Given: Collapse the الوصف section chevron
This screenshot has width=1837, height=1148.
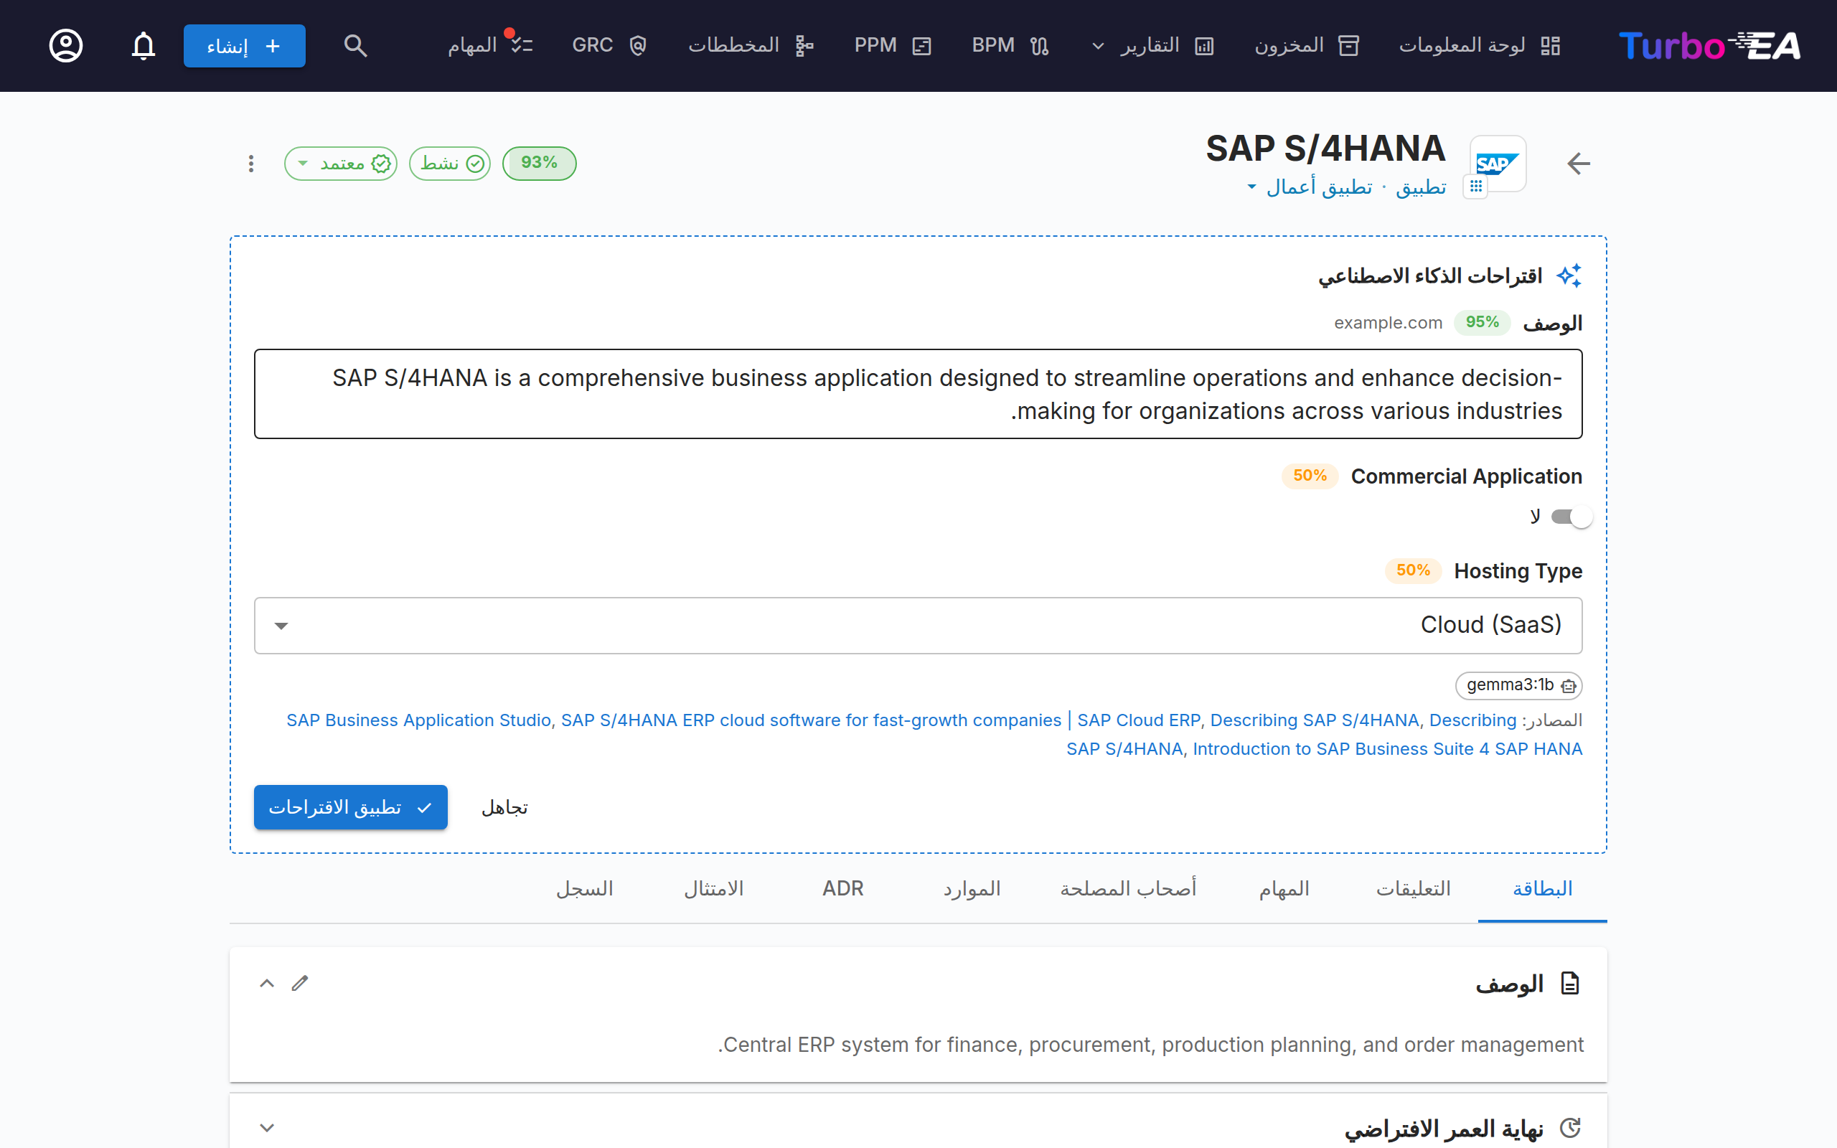Looking at the screenshot, I should (x=266, y=983).
